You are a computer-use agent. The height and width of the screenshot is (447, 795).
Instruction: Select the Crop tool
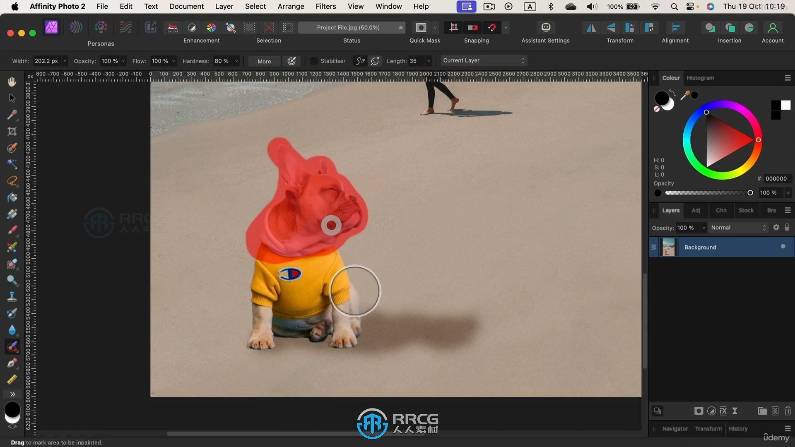click(12, 131)
